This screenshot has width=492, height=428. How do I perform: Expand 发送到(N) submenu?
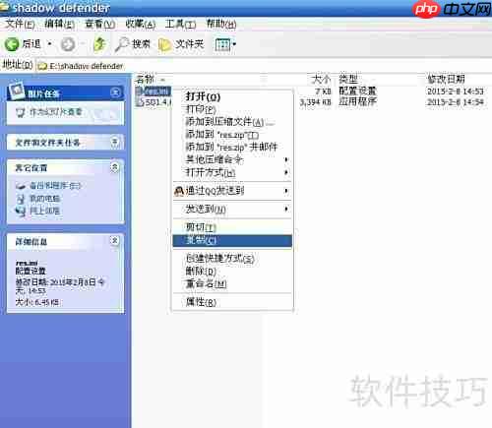coord(232,209)
